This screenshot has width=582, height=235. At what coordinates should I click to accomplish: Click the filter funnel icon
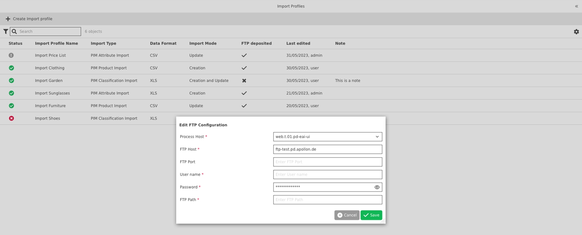[x=6, y=31]
